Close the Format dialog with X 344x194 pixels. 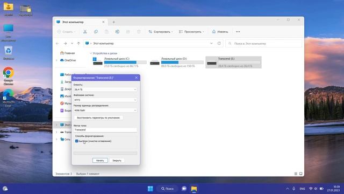pyautogui.click(x=136, y=78)
